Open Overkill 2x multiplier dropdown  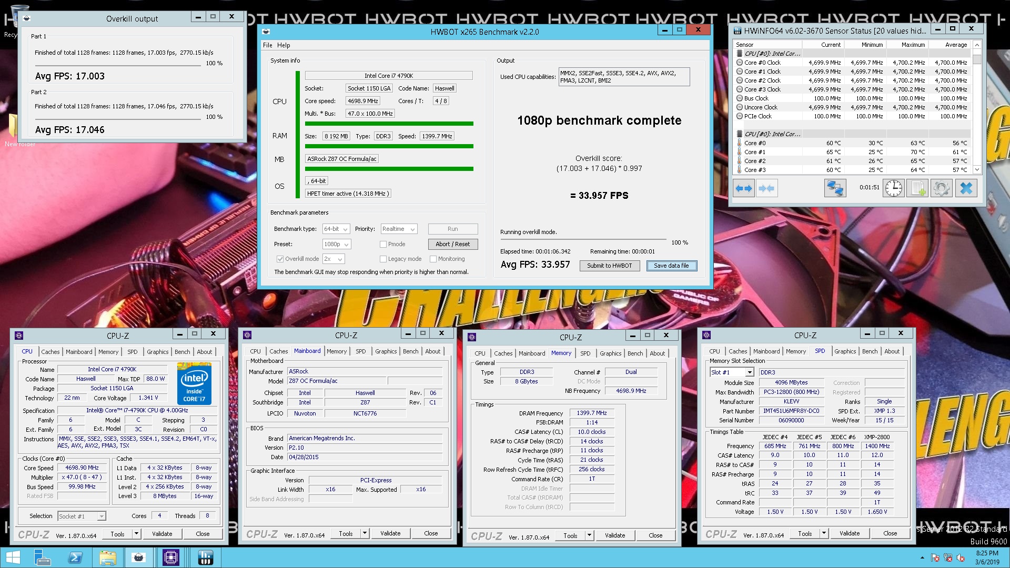(x=334, y=259)
